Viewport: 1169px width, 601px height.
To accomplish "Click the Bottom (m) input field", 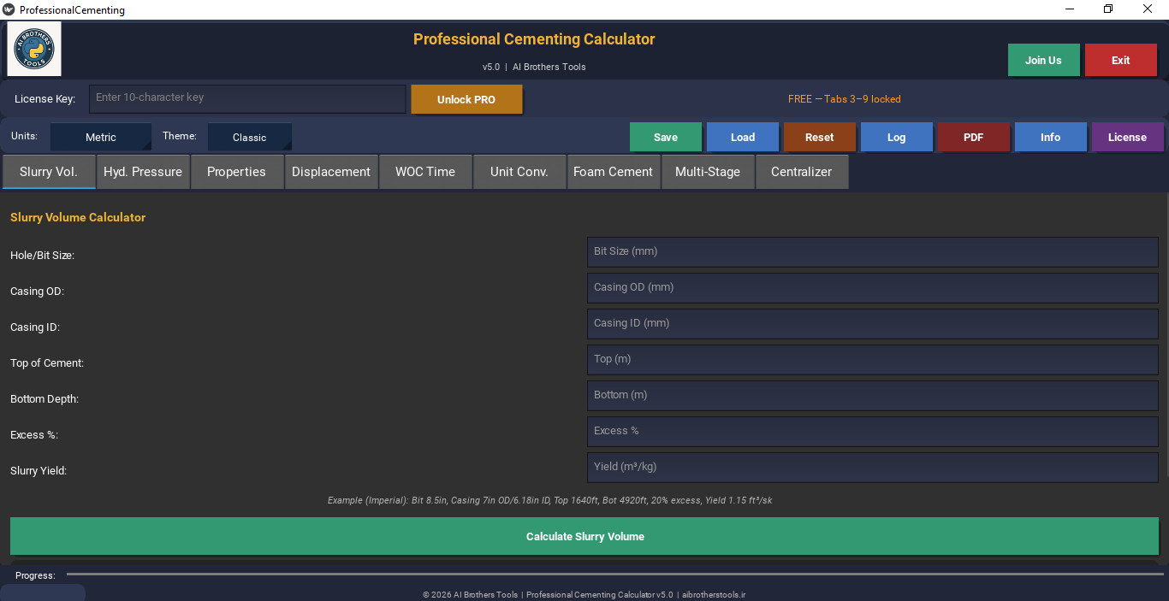I will click(x=872, y=396).
